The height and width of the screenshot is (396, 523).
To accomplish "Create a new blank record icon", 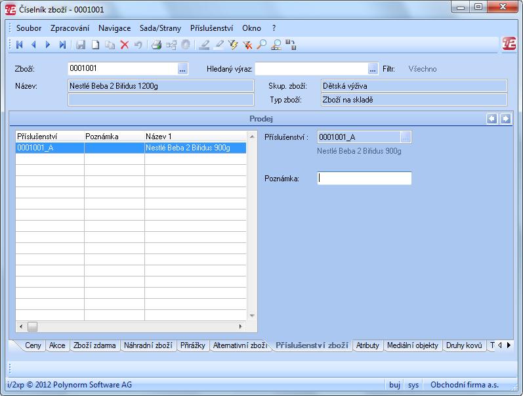I will click(95, 45).
